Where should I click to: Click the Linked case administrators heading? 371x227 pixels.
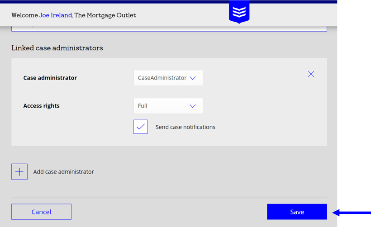click(57, 48)
